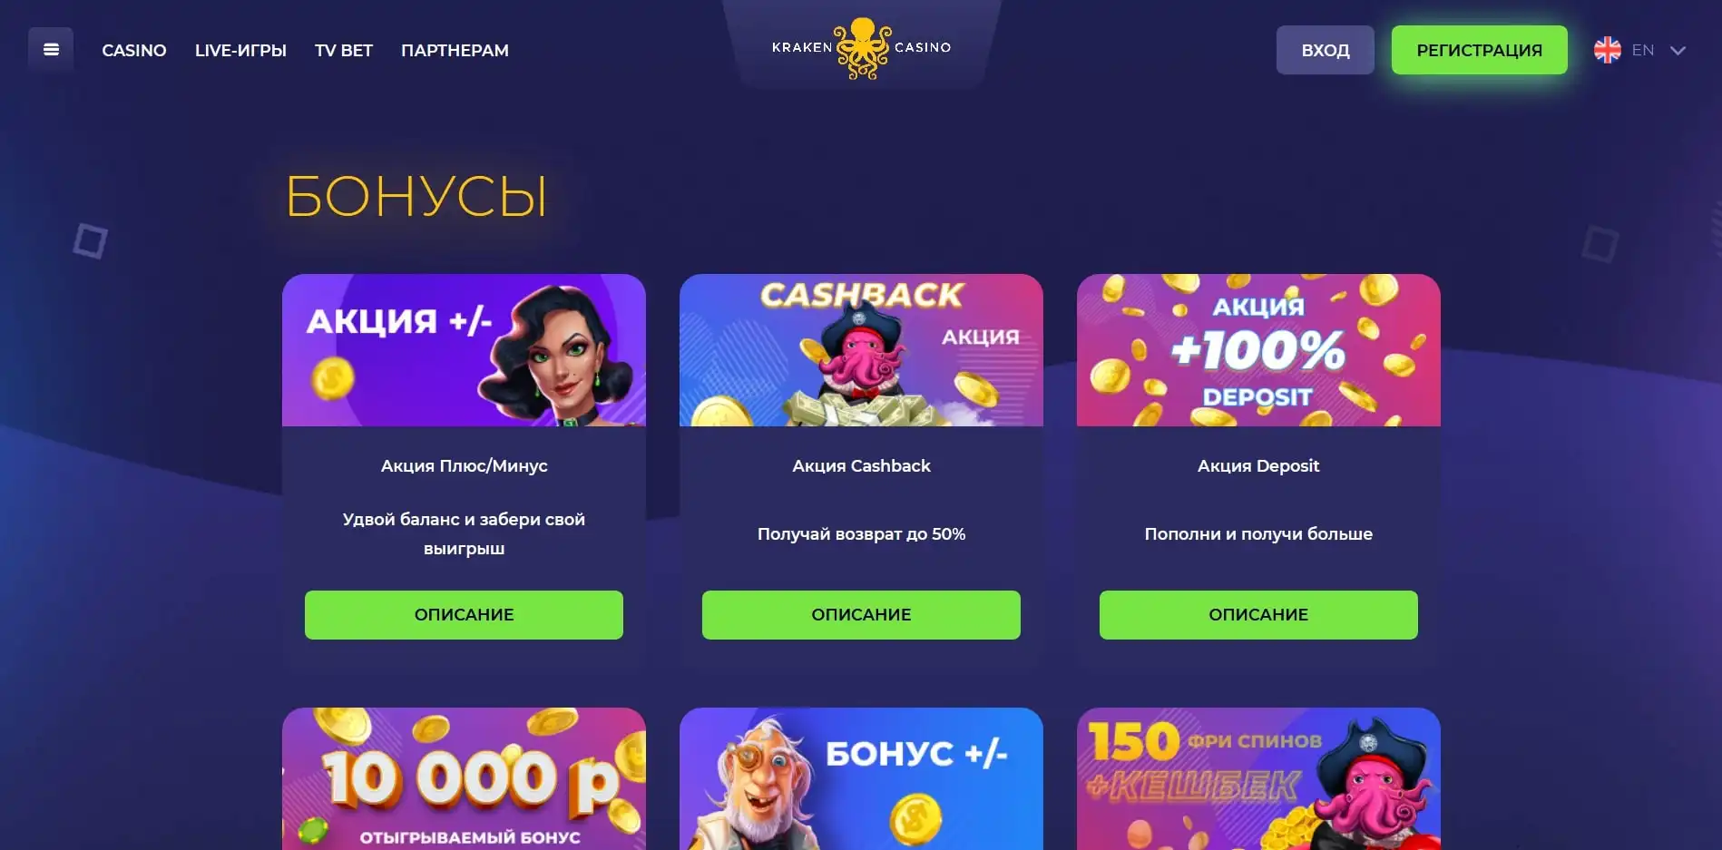Open the 150 фри спинов banner
Screen dimensions: 1722x850
[x=1258, y=779]
